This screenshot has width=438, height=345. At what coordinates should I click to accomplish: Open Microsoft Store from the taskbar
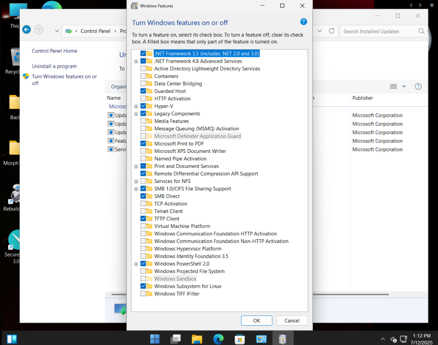(240, 339)
